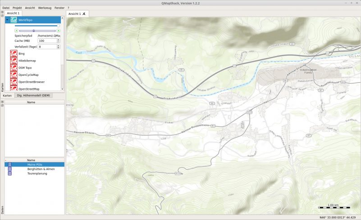Click the Meine POIs database icon
The width and height of the screenshot is (361, 220).
(x=10, y=165)
